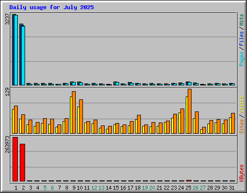This screenshot has height=193, width=247.
Task: Click day 25 on the x-axis
Action: tap(188, 188)
